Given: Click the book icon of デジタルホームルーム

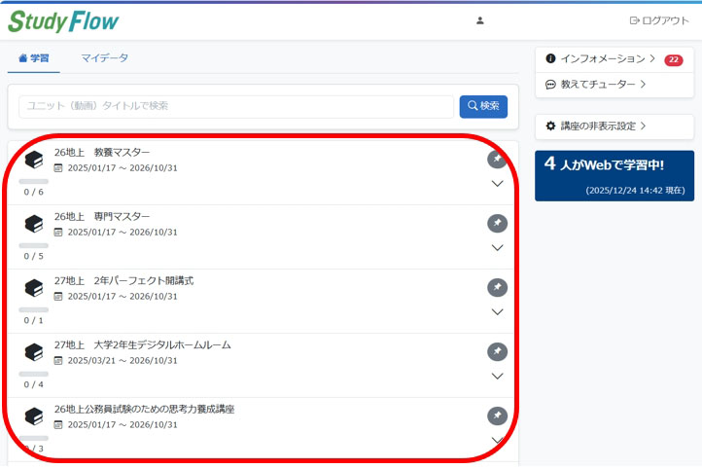Looking at the screenshot, I should coord(34,352).
